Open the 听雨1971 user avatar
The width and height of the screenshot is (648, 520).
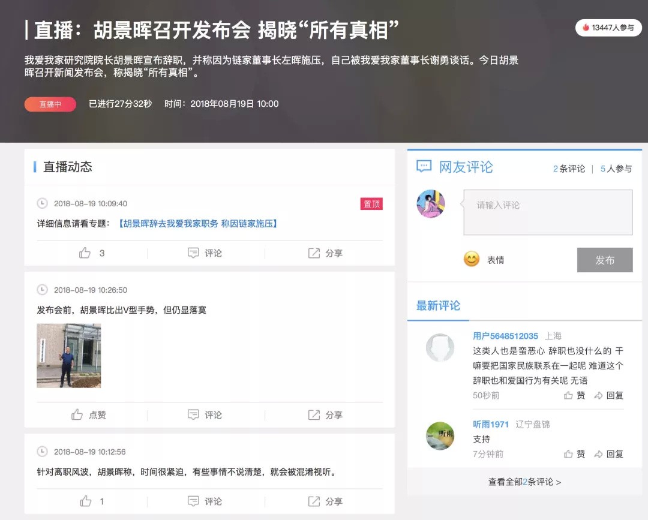440,436
